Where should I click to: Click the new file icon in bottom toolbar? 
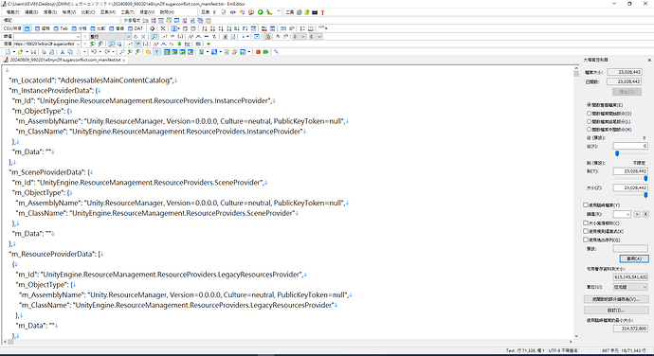click(8, 52)
